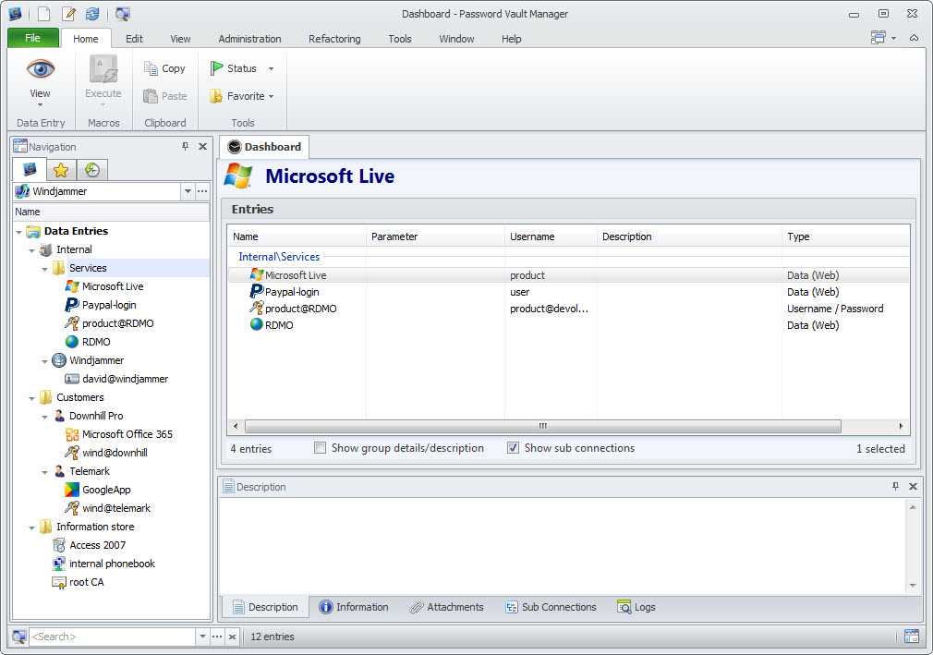Collapse the Data Entries tree node
Image resolution: width=933 pixels, height=655 pixels.
pos(18,232)
